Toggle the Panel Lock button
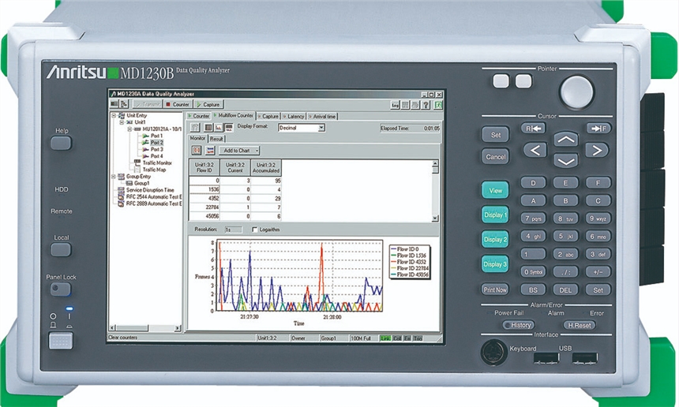The image size is (679, 407). (61, 289)
